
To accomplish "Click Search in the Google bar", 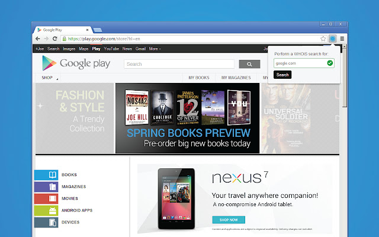I will [53, 49].
